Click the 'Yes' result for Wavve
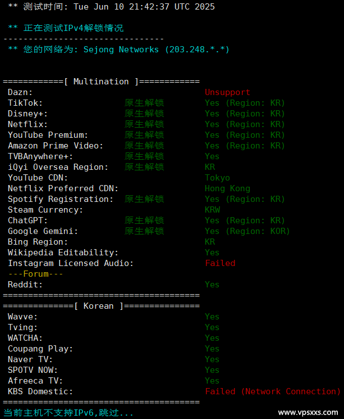Screen dimensions: 344x419 pos(212,317)
